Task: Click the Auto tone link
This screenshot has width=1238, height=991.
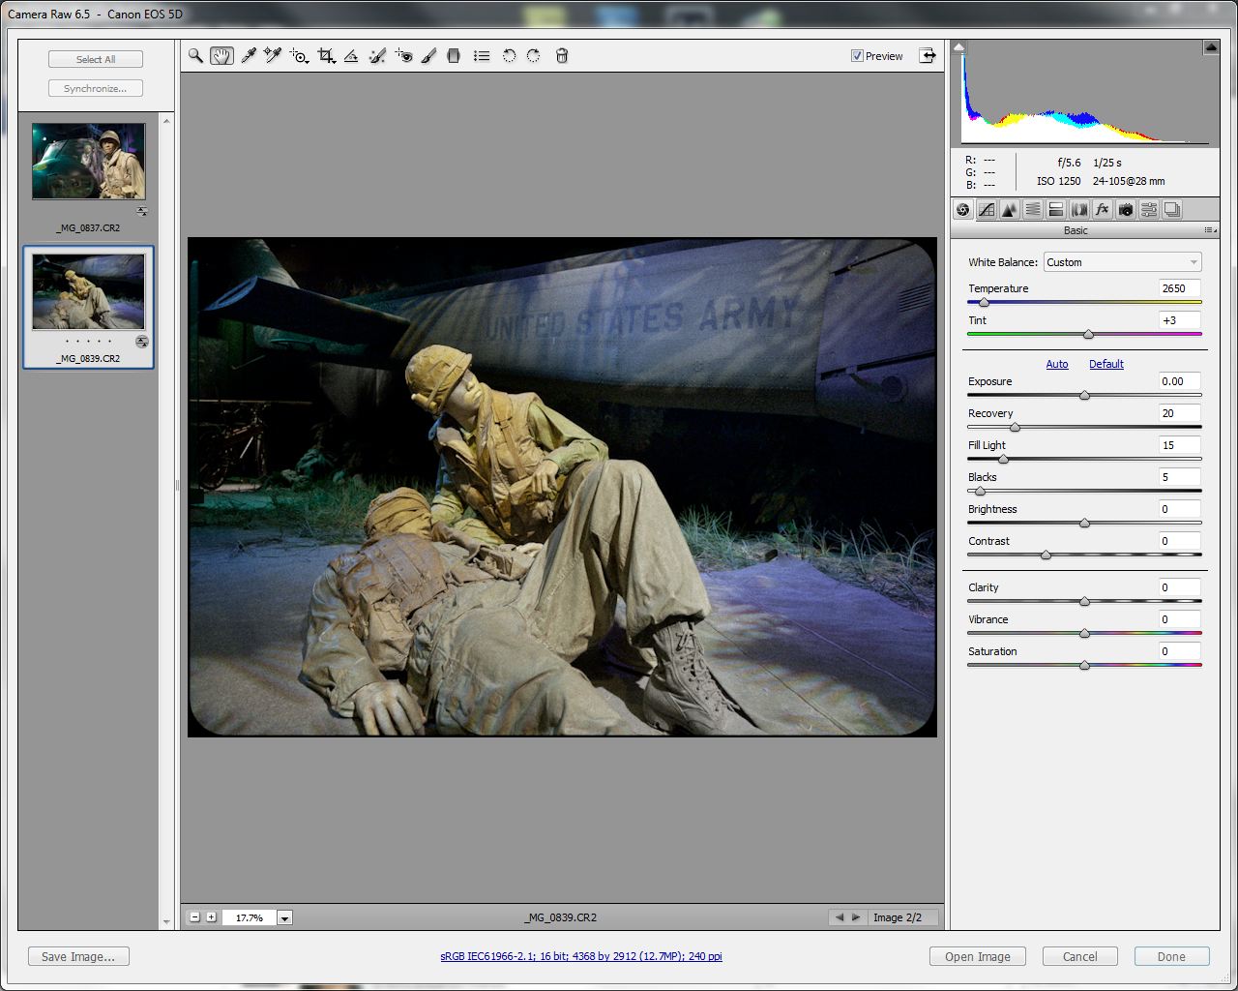Action: (1057, 364)
